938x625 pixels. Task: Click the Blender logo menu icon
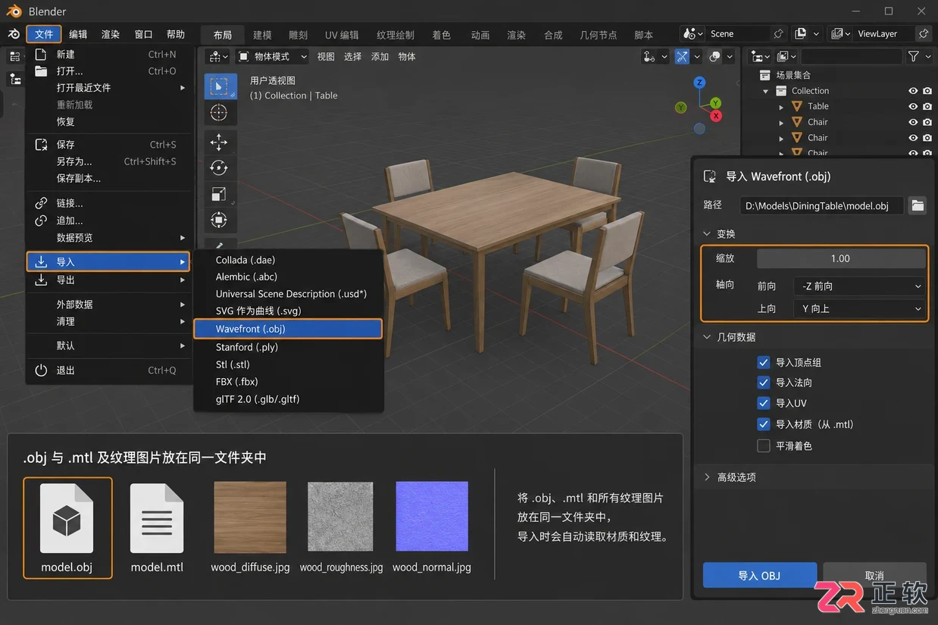pos(14,34)
